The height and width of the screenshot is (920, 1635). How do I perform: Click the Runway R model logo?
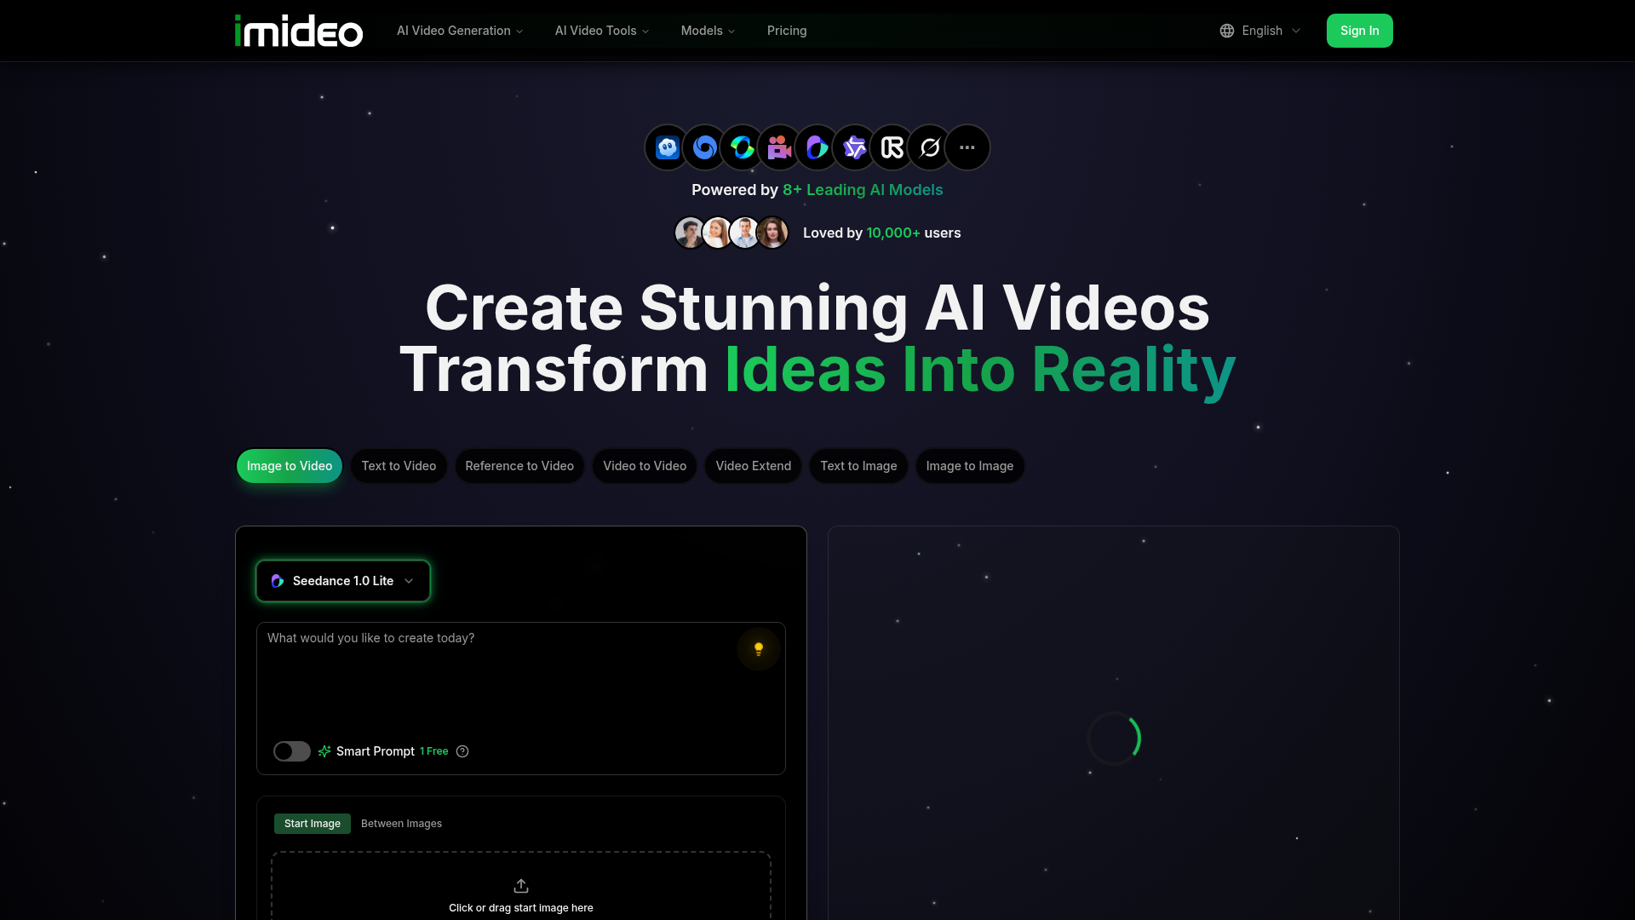coord(892,148)
